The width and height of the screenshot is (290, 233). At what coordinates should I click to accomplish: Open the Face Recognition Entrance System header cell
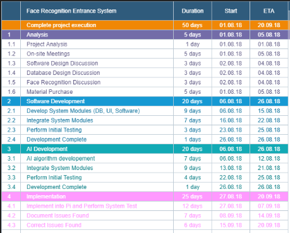(97, 11)
